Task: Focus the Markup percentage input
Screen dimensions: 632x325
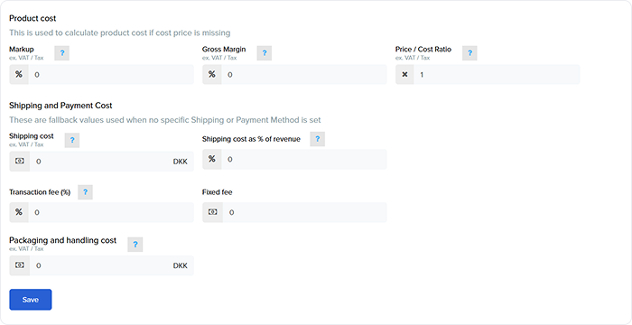Action: [111, 75]
